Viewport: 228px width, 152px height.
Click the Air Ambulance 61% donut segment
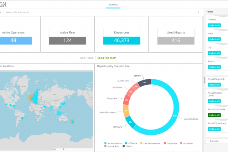[175, 116]
